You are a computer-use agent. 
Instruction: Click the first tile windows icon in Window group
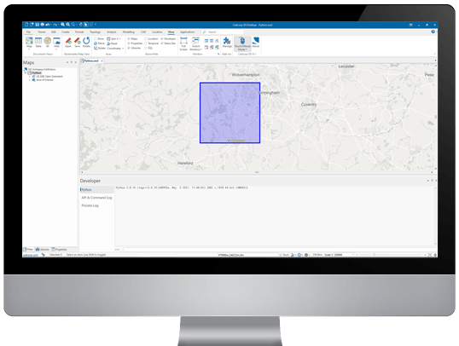click(206, 41)
